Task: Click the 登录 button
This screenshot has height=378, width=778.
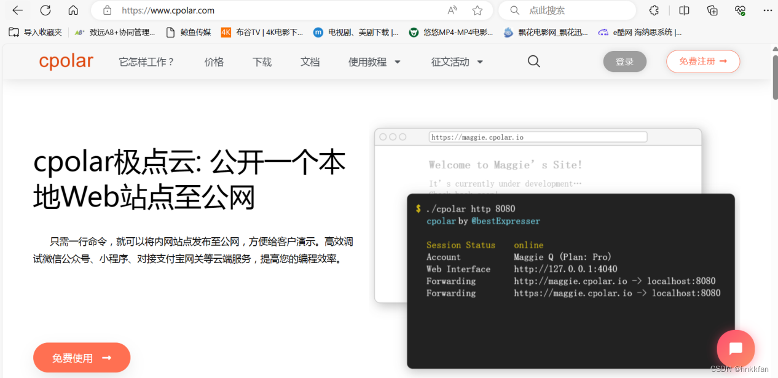Action: pyautogui.click(x=625, y=61)
